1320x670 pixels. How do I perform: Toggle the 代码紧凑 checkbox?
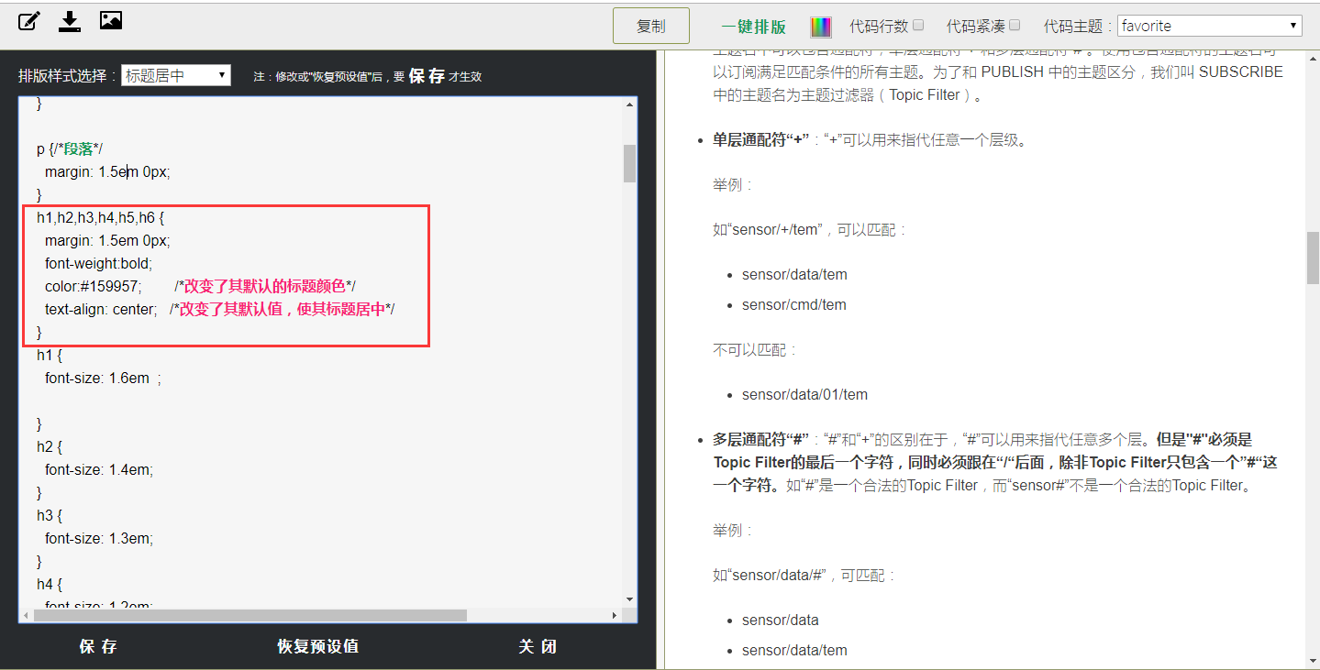pyautogui.click(x=1015, y=26)
